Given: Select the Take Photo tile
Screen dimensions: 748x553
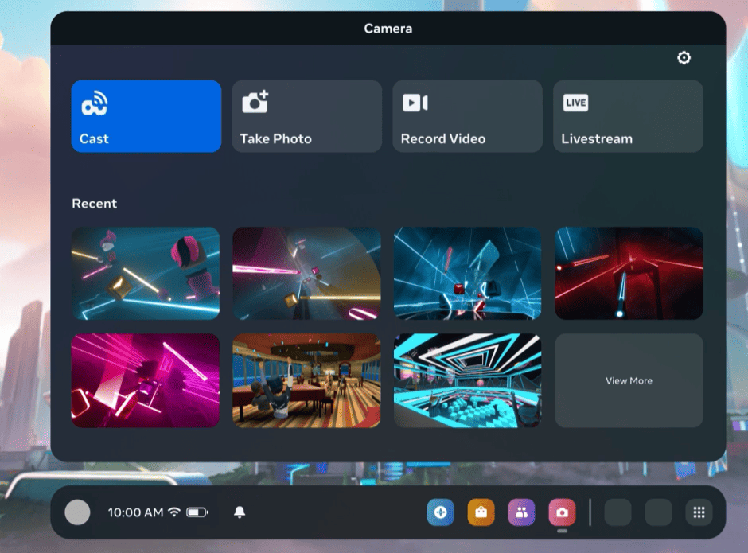Looking at the screenshot, I should (x=306, y=116).
